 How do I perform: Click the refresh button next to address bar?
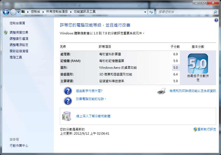151,12
